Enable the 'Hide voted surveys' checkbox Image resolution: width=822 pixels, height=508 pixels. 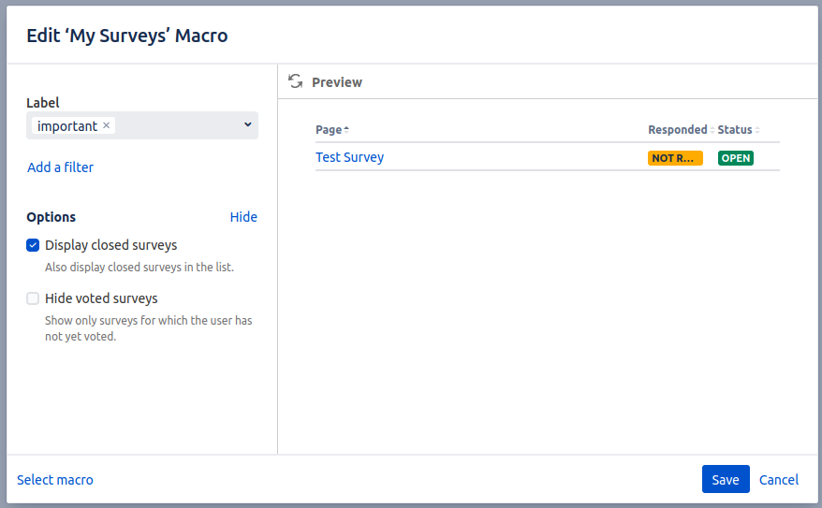pyautogui.click(x=33, y=298)
